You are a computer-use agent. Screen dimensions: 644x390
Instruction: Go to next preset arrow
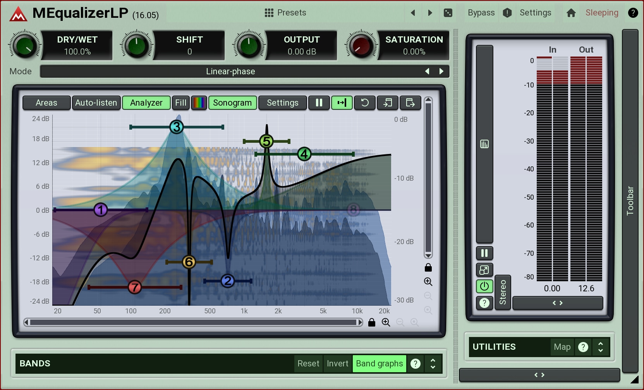(430, 13)
